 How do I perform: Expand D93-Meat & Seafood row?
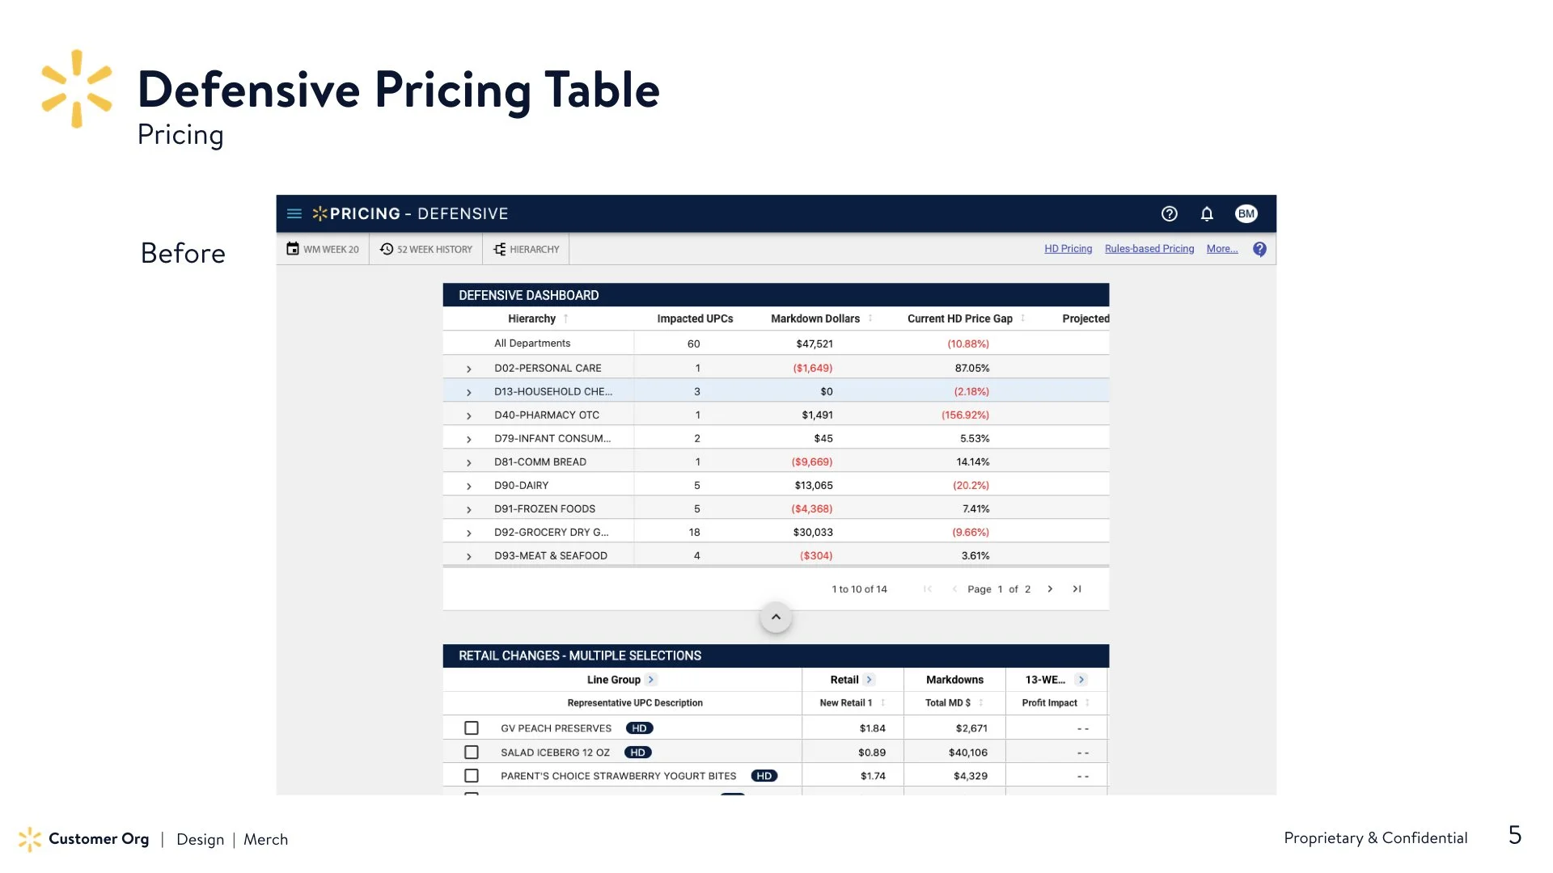point(469,556)
